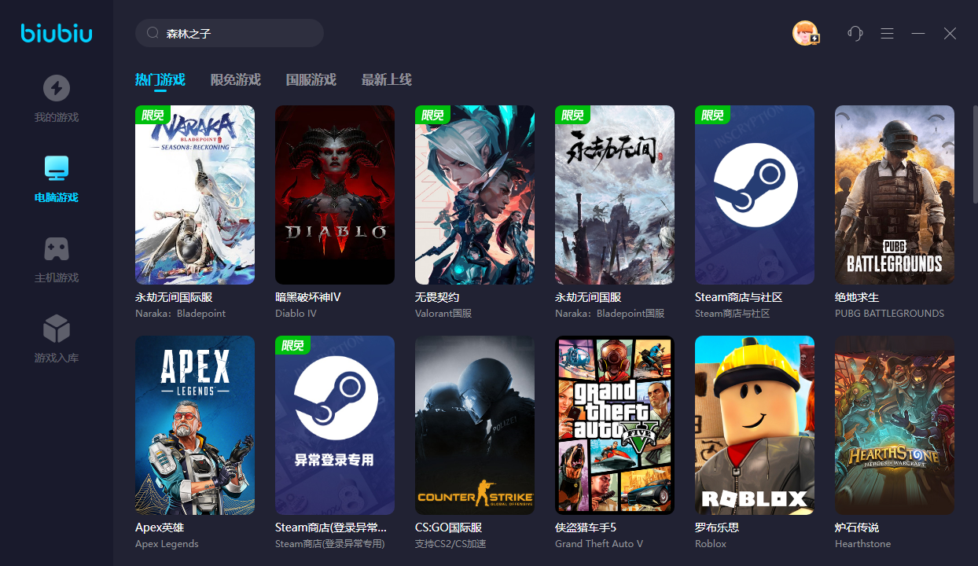Open My Games lightning bolt icon

pyautogui.click(x=56, y=88)
